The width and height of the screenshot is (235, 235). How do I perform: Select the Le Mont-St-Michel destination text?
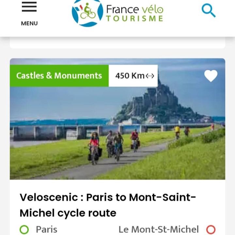pos(159,229)
